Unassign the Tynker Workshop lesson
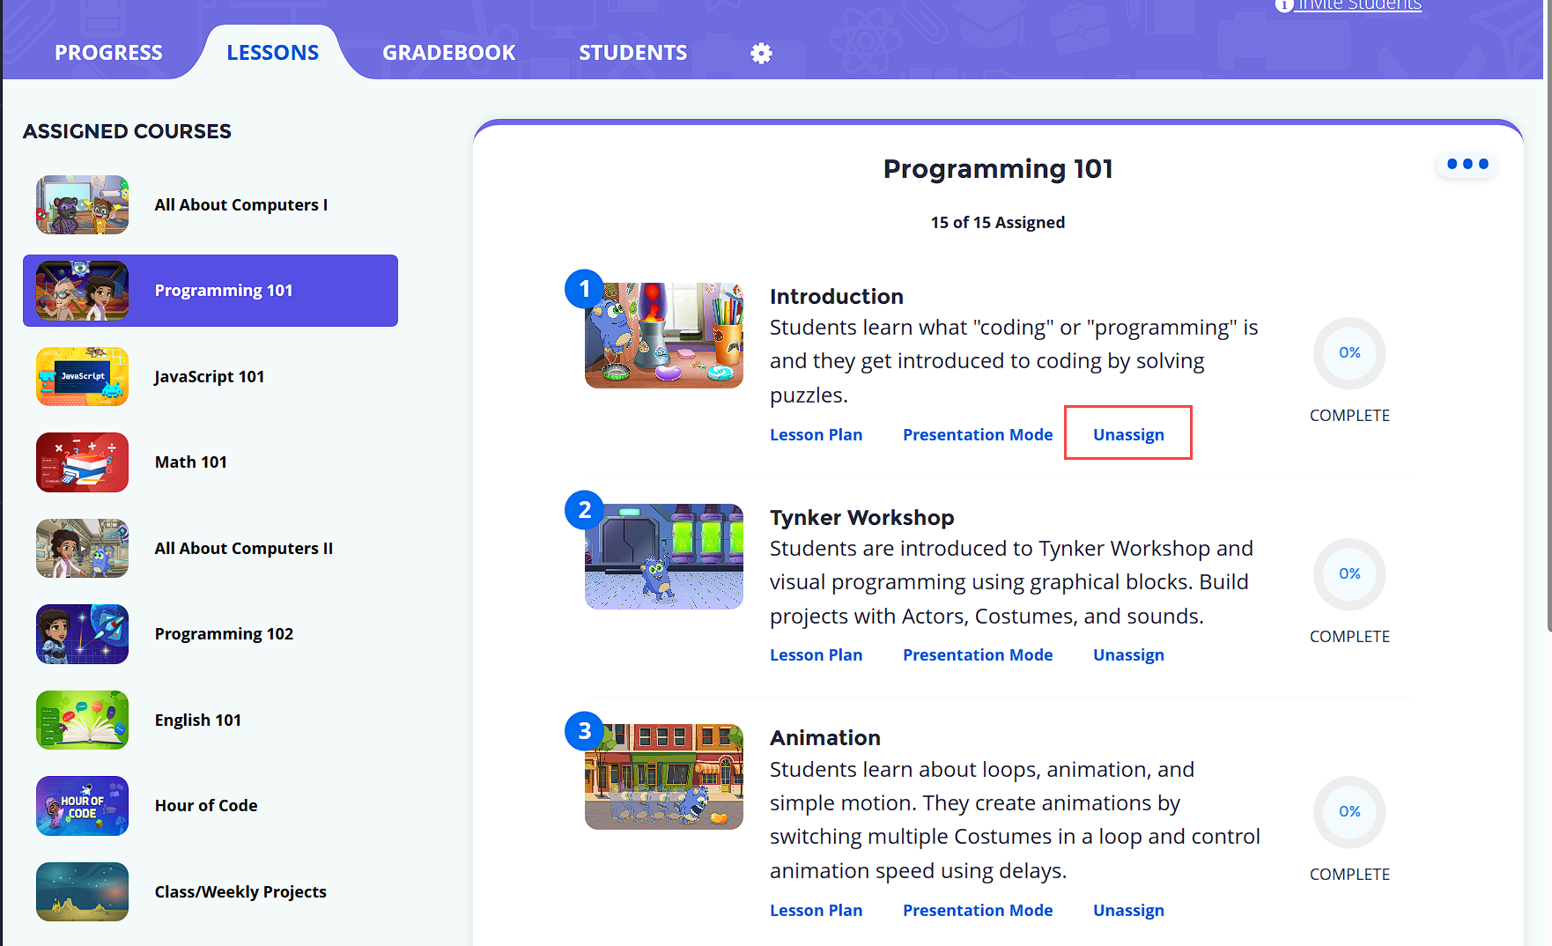 point(1128,654)
